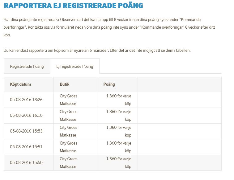
Task: Select the purchase dated 05-08-2016 15:51
Action: [x=26, y=147]
